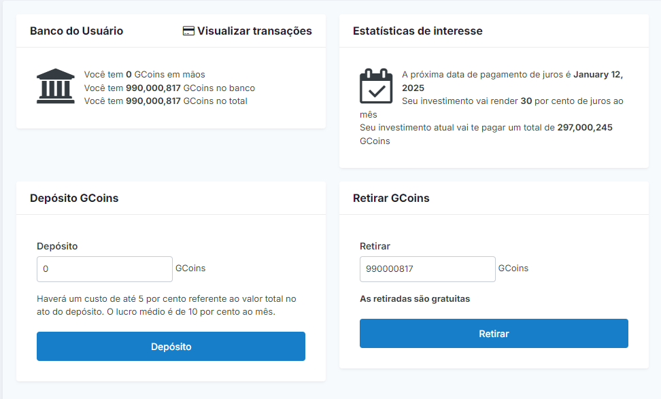Click the Banco do Usuário heading
This screenshot has width=661, height=399.
tap(76, 31)
